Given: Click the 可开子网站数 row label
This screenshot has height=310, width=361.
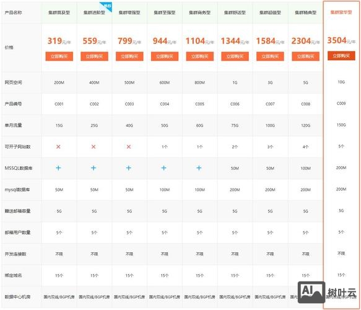Looking at the screenshot, I should [17, 147].
